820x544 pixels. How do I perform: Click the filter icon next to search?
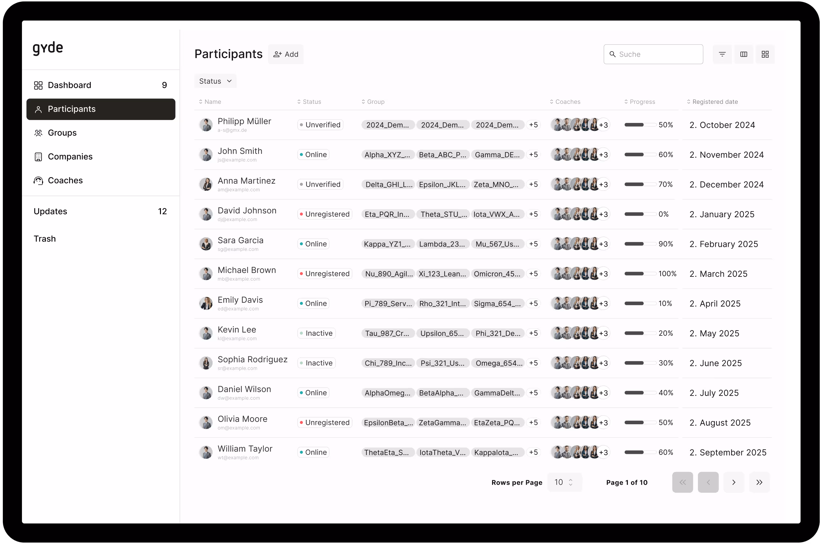tap(722, 54)
